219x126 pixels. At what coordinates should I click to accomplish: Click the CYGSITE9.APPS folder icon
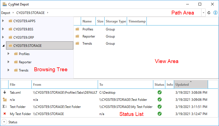coord(10,21)
